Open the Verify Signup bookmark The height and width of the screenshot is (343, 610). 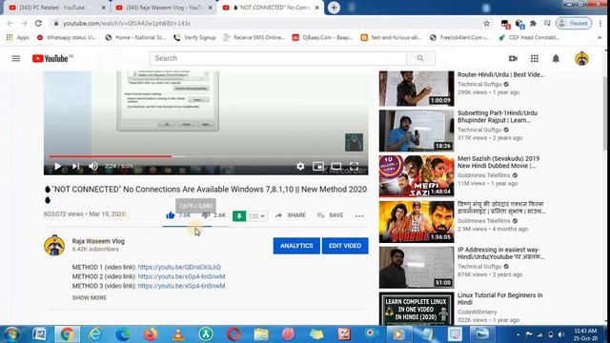tap(194, 37)
